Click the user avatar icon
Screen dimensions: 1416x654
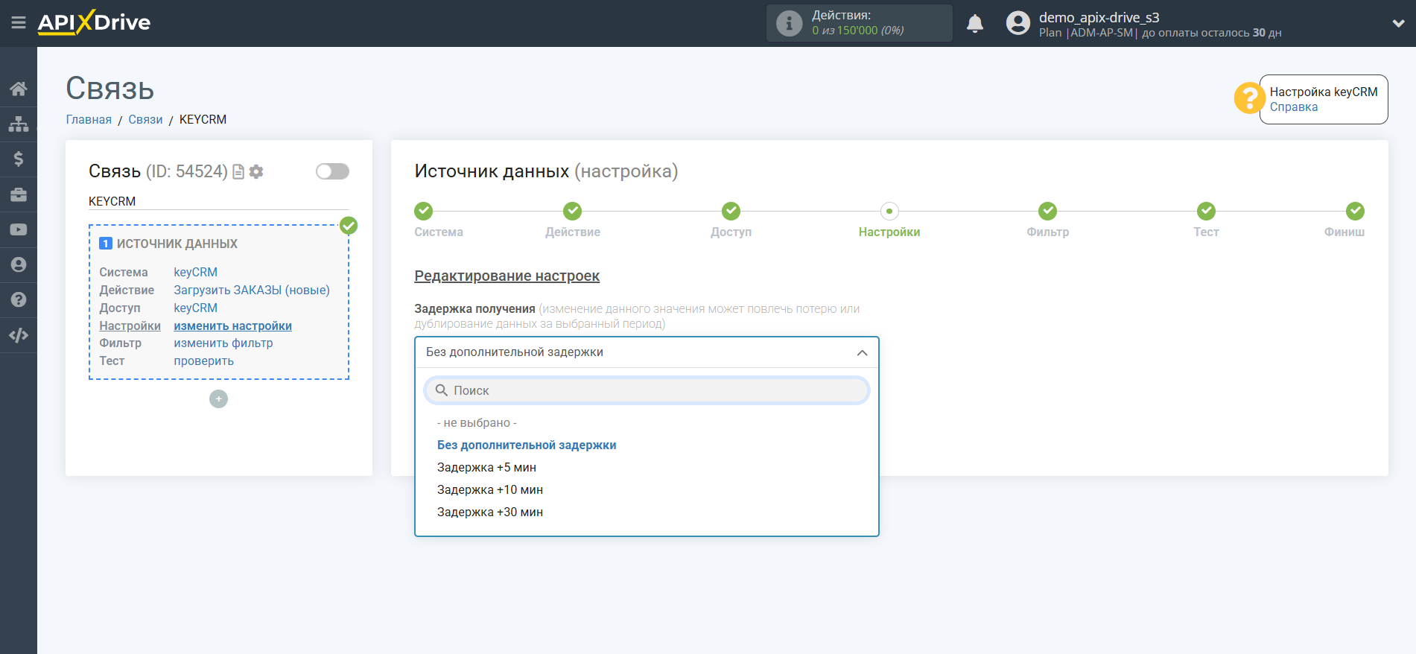pyautogui.click(x=1018, y=23)
